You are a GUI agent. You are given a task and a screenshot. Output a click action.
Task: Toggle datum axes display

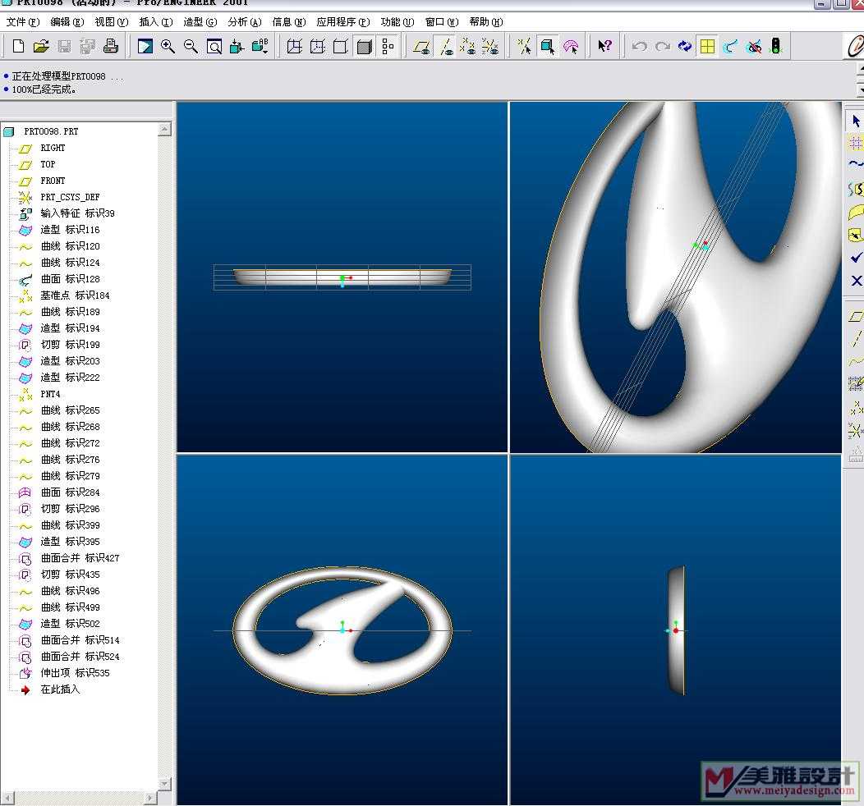(x=446, y=47)
